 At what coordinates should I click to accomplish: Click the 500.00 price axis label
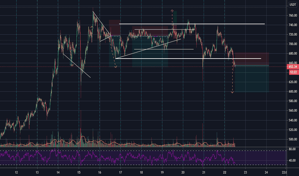coord(293,139)
